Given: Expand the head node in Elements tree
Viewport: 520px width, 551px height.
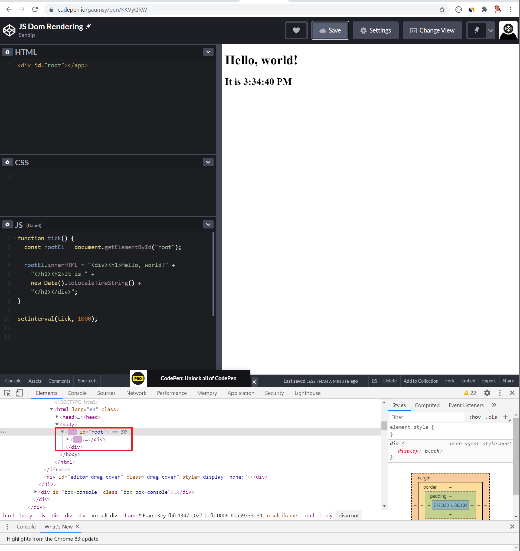Looking at the screenshot, I should [x=56, y=417].
